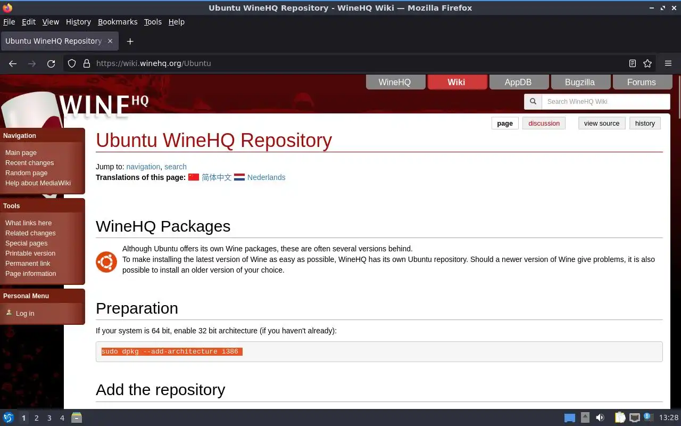Viewport: 681px width, 426px height.
Task: Open the page history tab
Action: point(645,123)
